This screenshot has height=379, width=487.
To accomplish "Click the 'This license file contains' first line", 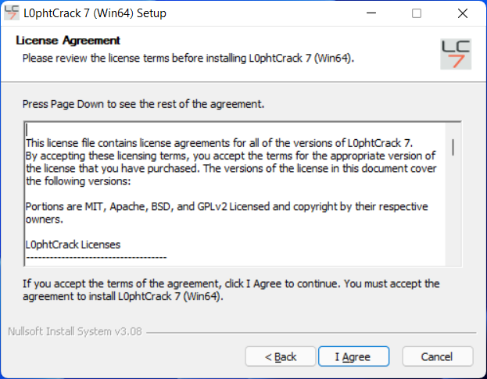I will [220, 143].
